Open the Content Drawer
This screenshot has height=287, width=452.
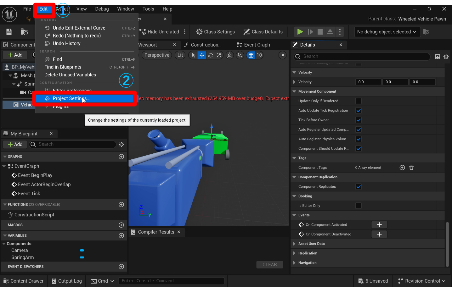[24, 281]
